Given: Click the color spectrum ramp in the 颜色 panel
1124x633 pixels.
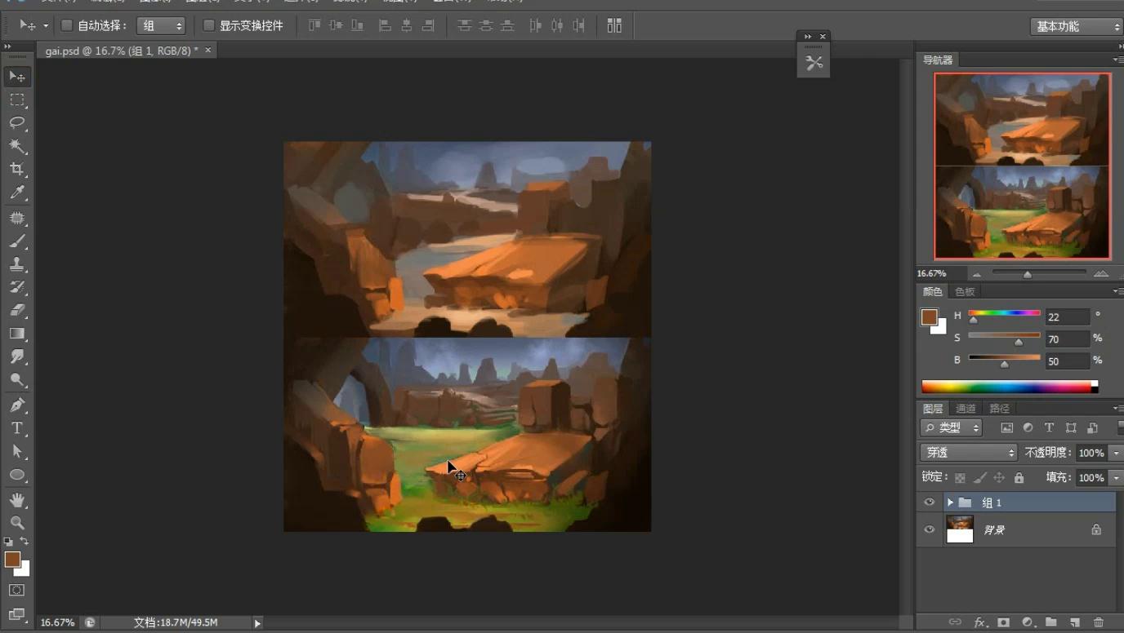Looking at the screenshot, I should click(1010, 387).
